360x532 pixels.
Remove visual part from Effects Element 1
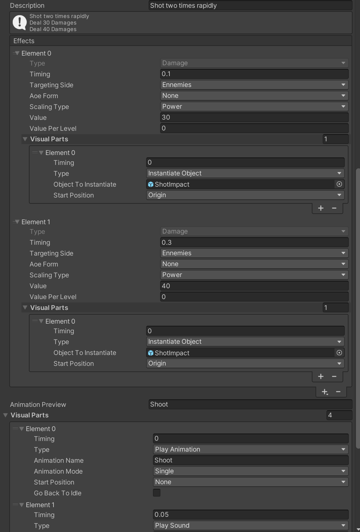click(334, 376)
